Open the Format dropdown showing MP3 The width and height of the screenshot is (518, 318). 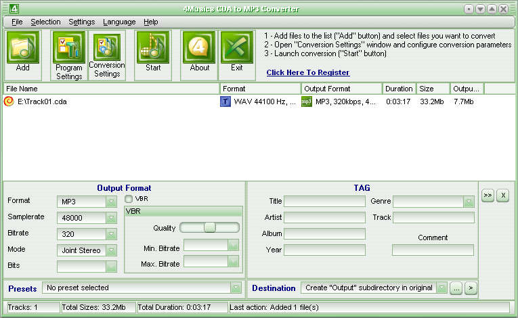pyautogui.click(x=111, y=202)
